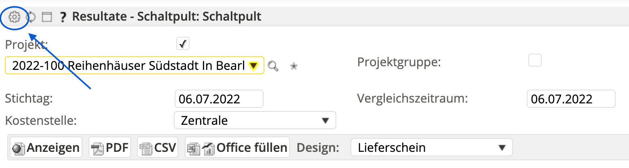
Task: Export results as CSV
Action: pyautogui.click(x=158, y=148)
